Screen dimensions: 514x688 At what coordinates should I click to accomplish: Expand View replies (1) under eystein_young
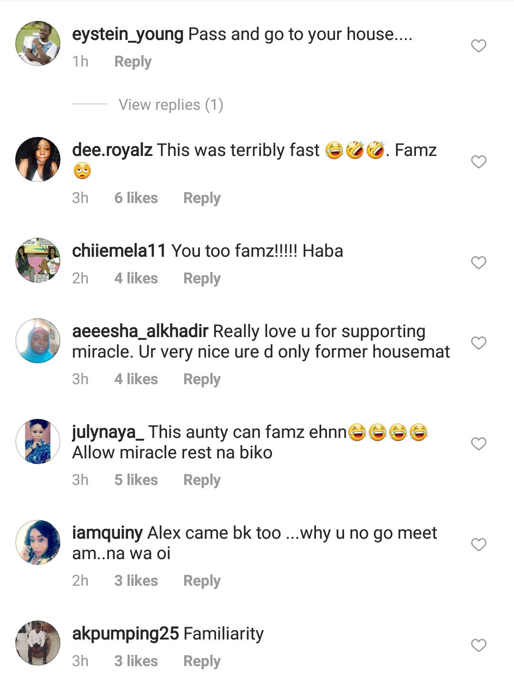click(170, 105)
